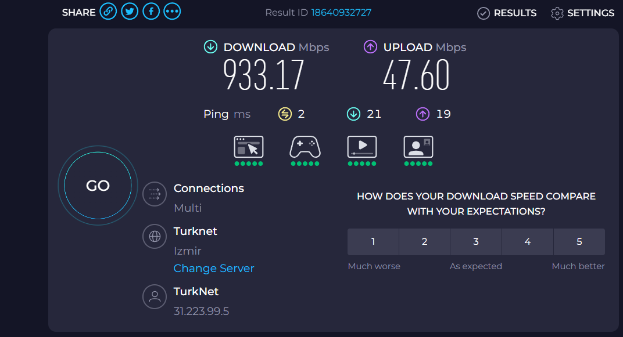Viewport: 623px width, 337px height.
Task: Open the RESULTS tab
Action: pyautogui.click(x=507, y=13)
